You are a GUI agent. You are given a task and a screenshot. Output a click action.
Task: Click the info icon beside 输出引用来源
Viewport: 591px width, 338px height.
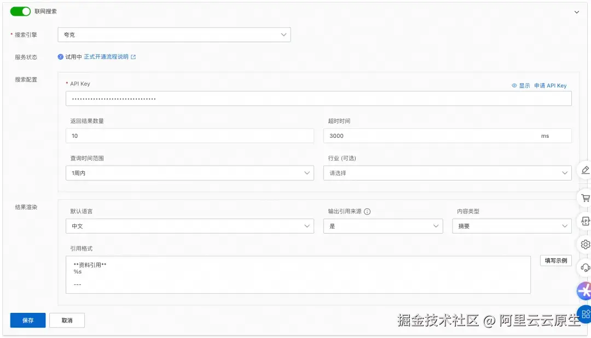tap(366, 212)
